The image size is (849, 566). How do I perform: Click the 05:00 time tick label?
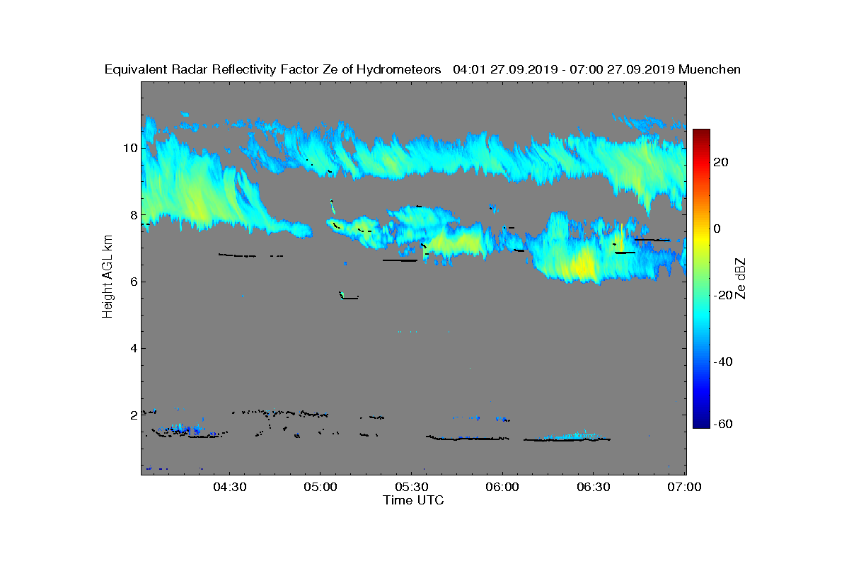[x=320, y=487]
